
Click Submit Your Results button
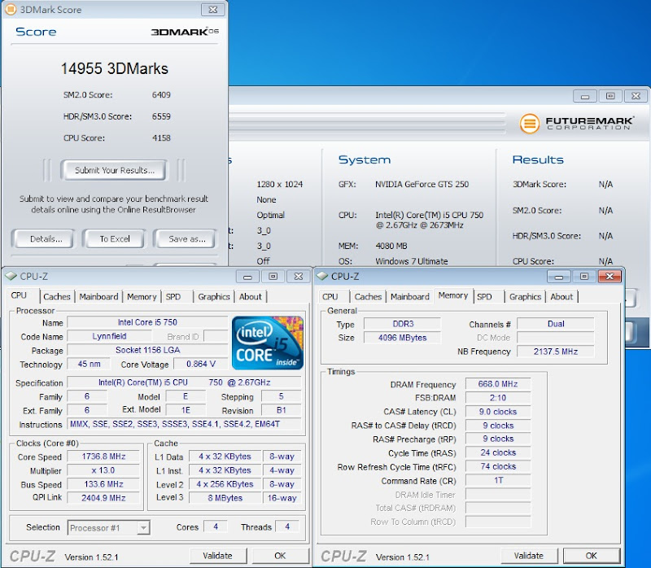click(x=115, y=170)
